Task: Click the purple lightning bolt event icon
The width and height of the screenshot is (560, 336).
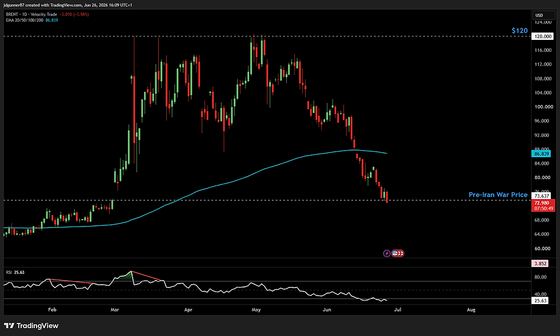Action: click(x=387, y=253)
